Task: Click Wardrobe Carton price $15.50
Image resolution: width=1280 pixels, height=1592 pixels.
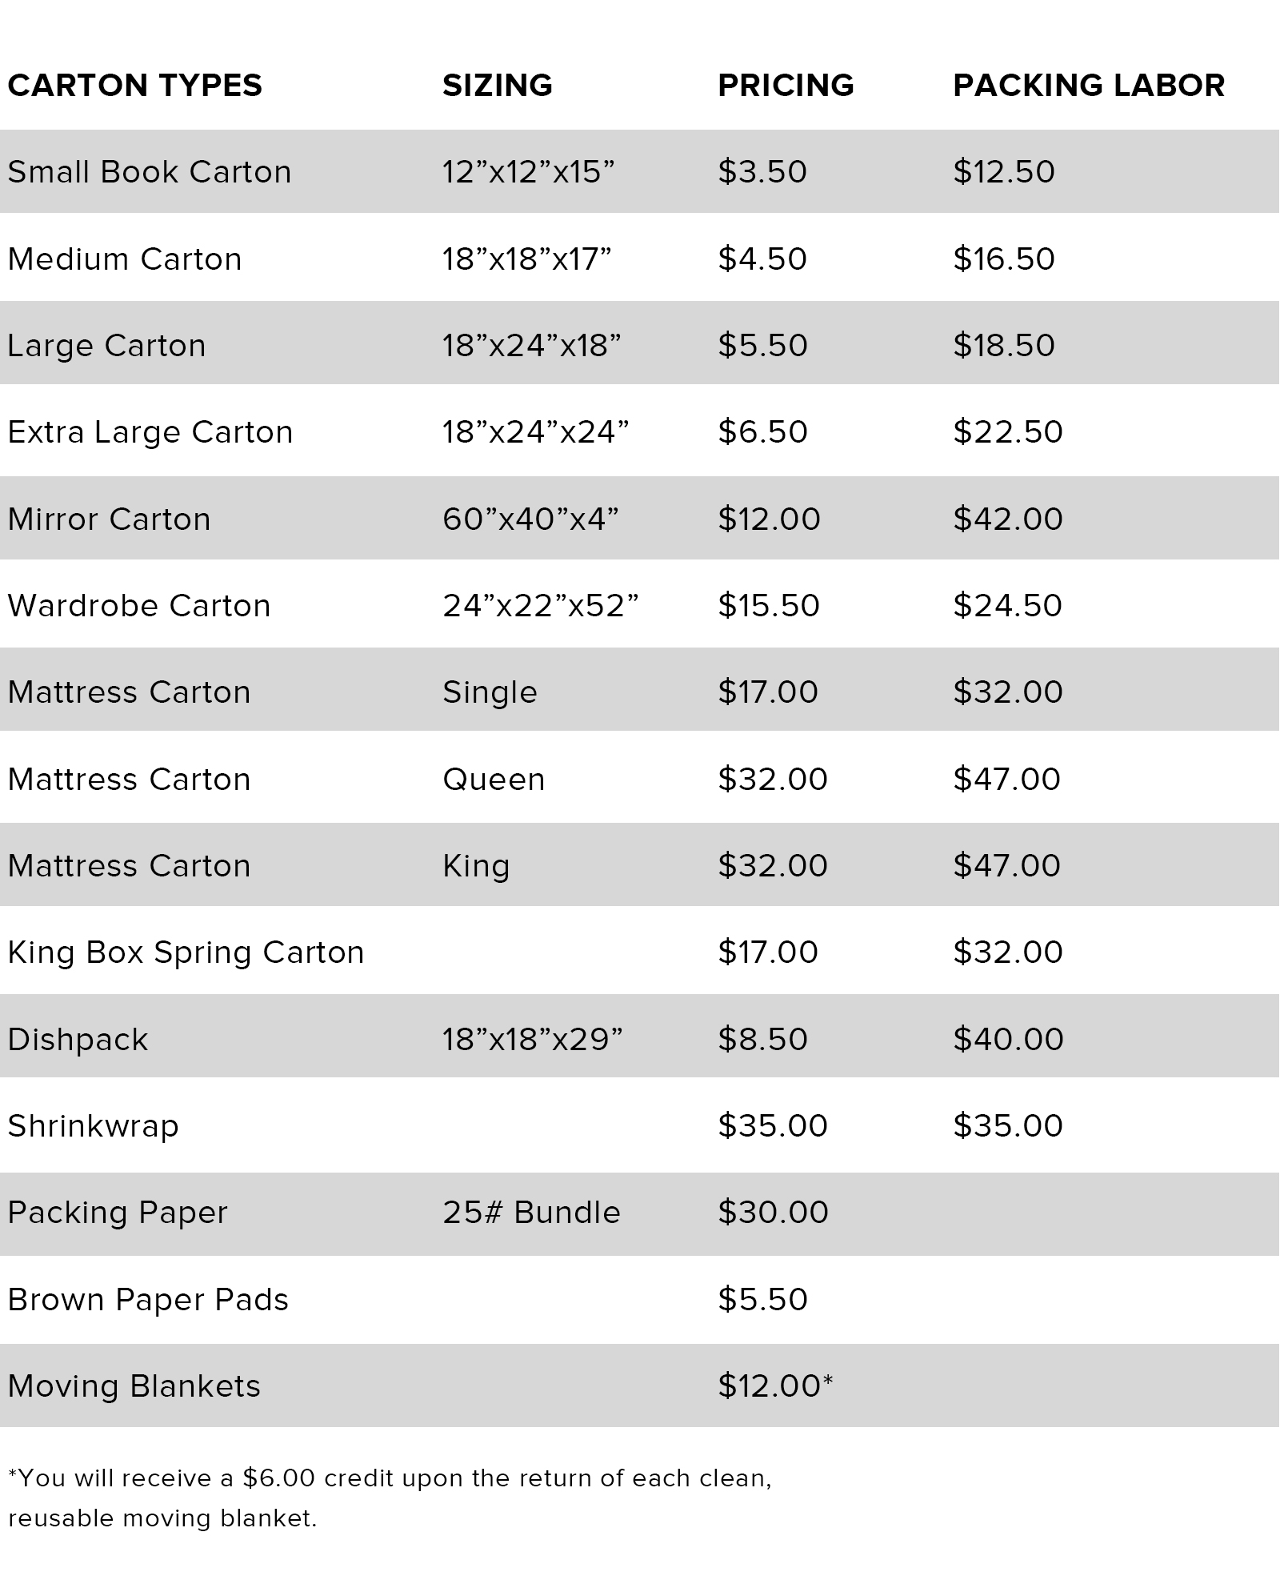Action: pos(769,605)
